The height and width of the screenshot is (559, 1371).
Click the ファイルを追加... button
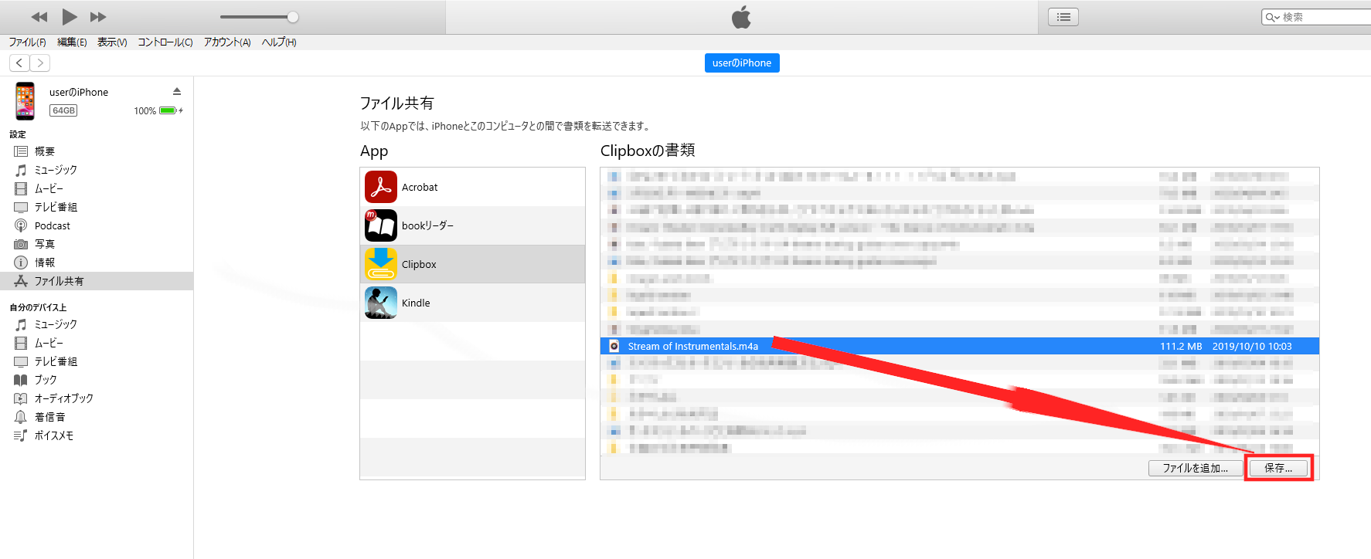pyautogui.click(x=1195, y=468)
